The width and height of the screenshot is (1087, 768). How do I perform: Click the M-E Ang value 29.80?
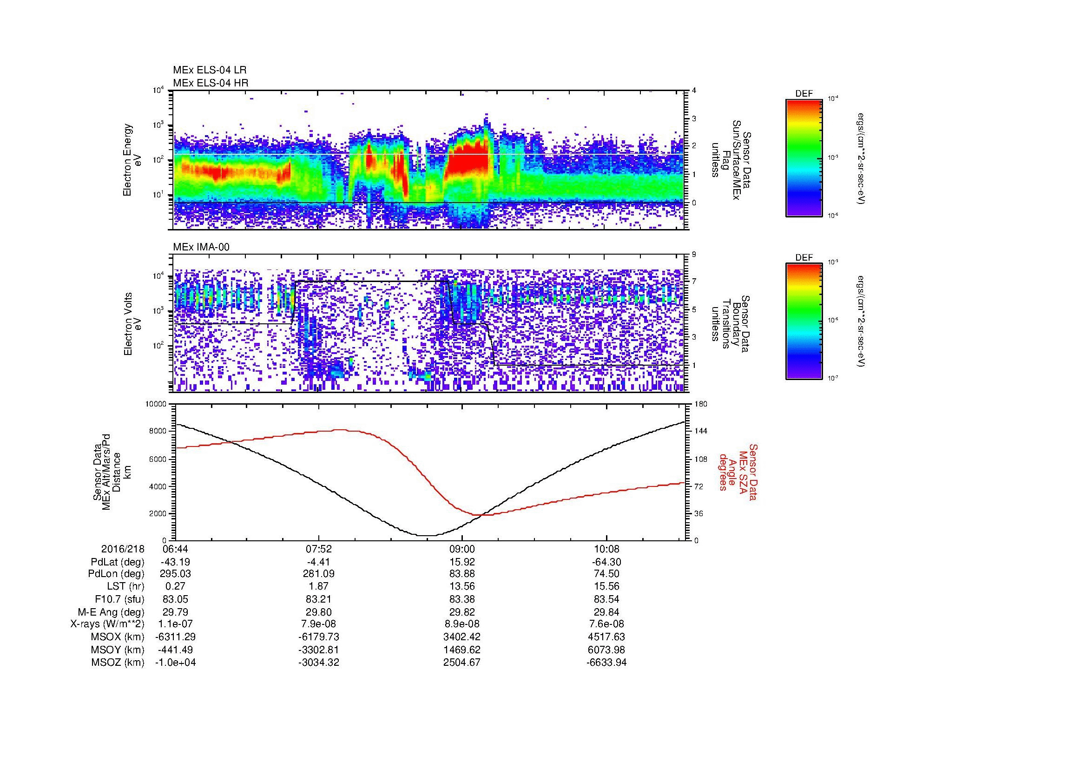[x=319, y=612]
